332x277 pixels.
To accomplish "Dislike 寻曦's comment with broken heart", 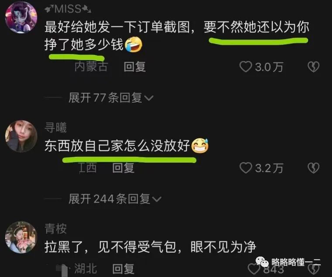I will click(313, 168).
